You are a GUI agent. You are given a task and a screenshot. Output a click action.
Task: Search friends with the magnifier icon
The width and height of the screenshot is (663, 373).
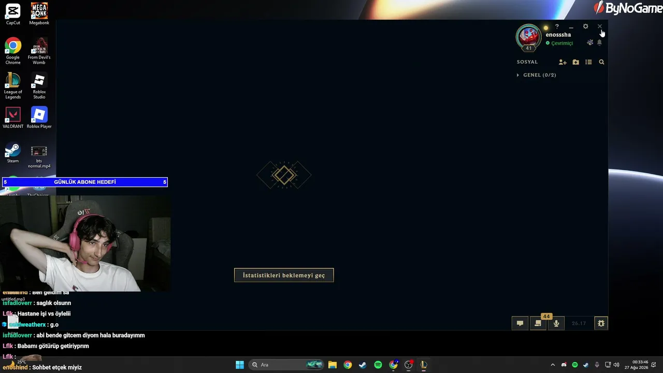point(601,62)
